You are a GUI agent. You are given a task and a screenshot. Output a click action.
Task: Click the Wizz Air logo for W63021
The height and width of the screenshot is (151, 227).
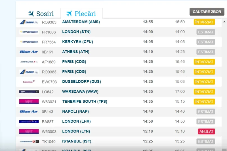pyautogui.click(x=29, y=102)
